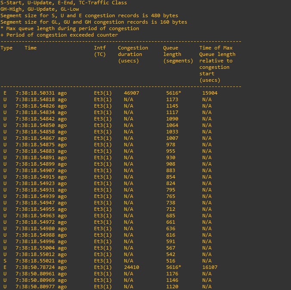Click the timestamp 7:38:18.54891
The image size is (291, 290).
tap(35, 157)
